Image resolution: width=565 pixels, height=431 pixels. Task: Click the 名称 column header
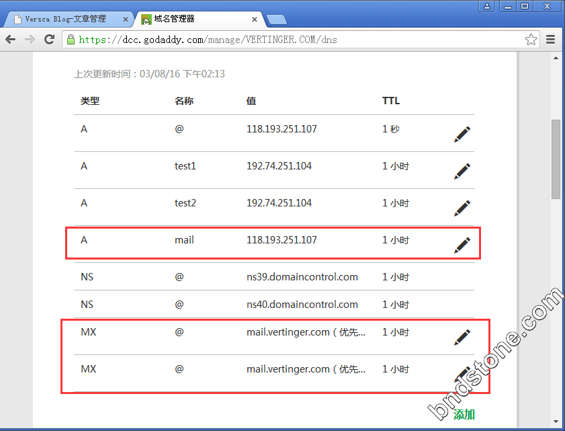pyautogui.click(x=184, y=101)
